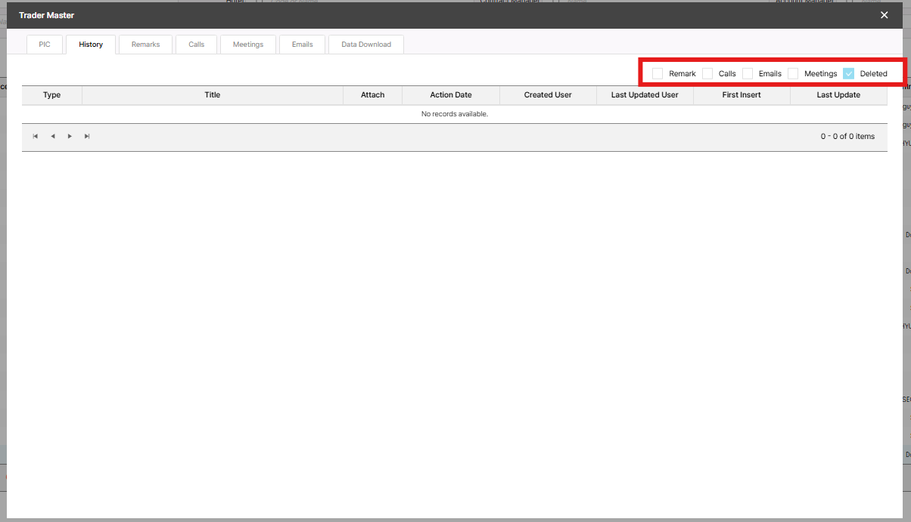Uncheck the Deleted filter checkbox
Viewport: 911px width, 522px height.
[849, 73]
